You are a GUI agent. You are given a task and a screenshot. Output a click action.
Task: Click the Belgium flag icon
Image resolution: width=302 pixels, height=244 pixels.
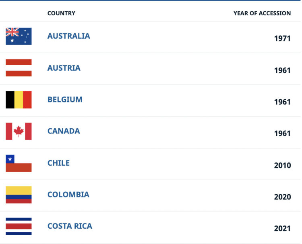pyautogui.click(x=19, y=100)
